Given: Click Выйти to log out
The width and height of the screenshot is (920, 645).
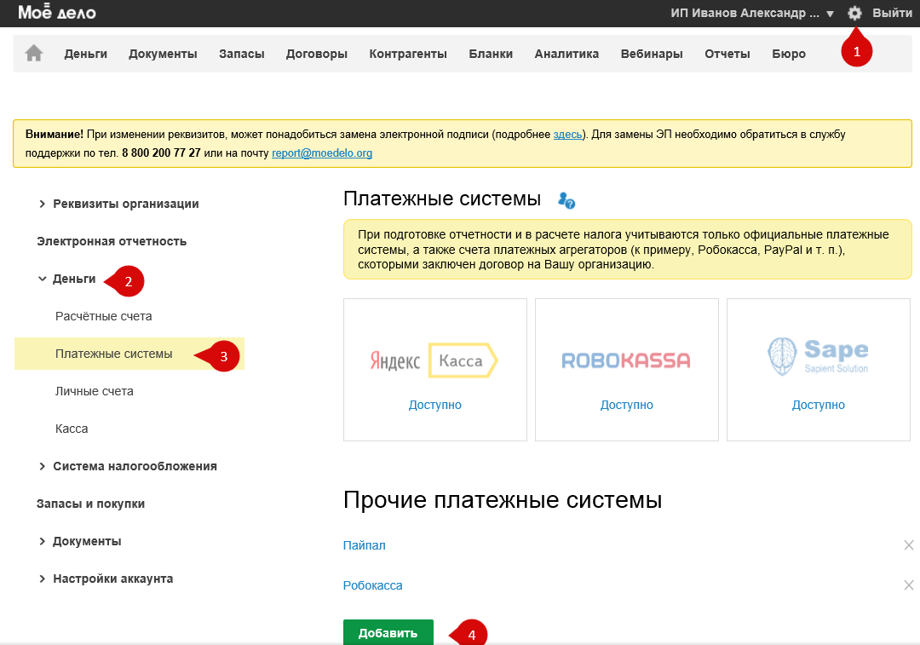Looking at the screenshot, I should 892,13.
